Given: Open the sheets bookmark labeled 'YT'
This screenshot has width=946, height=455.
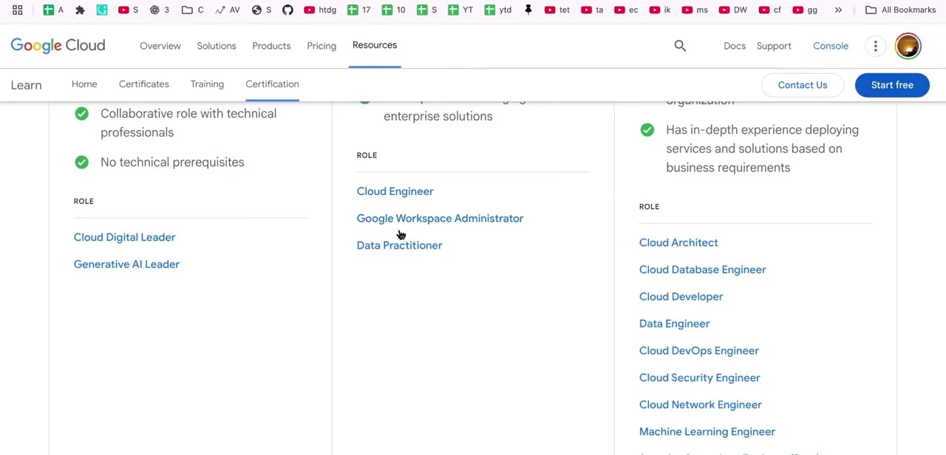Looking at the screenshot, I should click(460, 10).
